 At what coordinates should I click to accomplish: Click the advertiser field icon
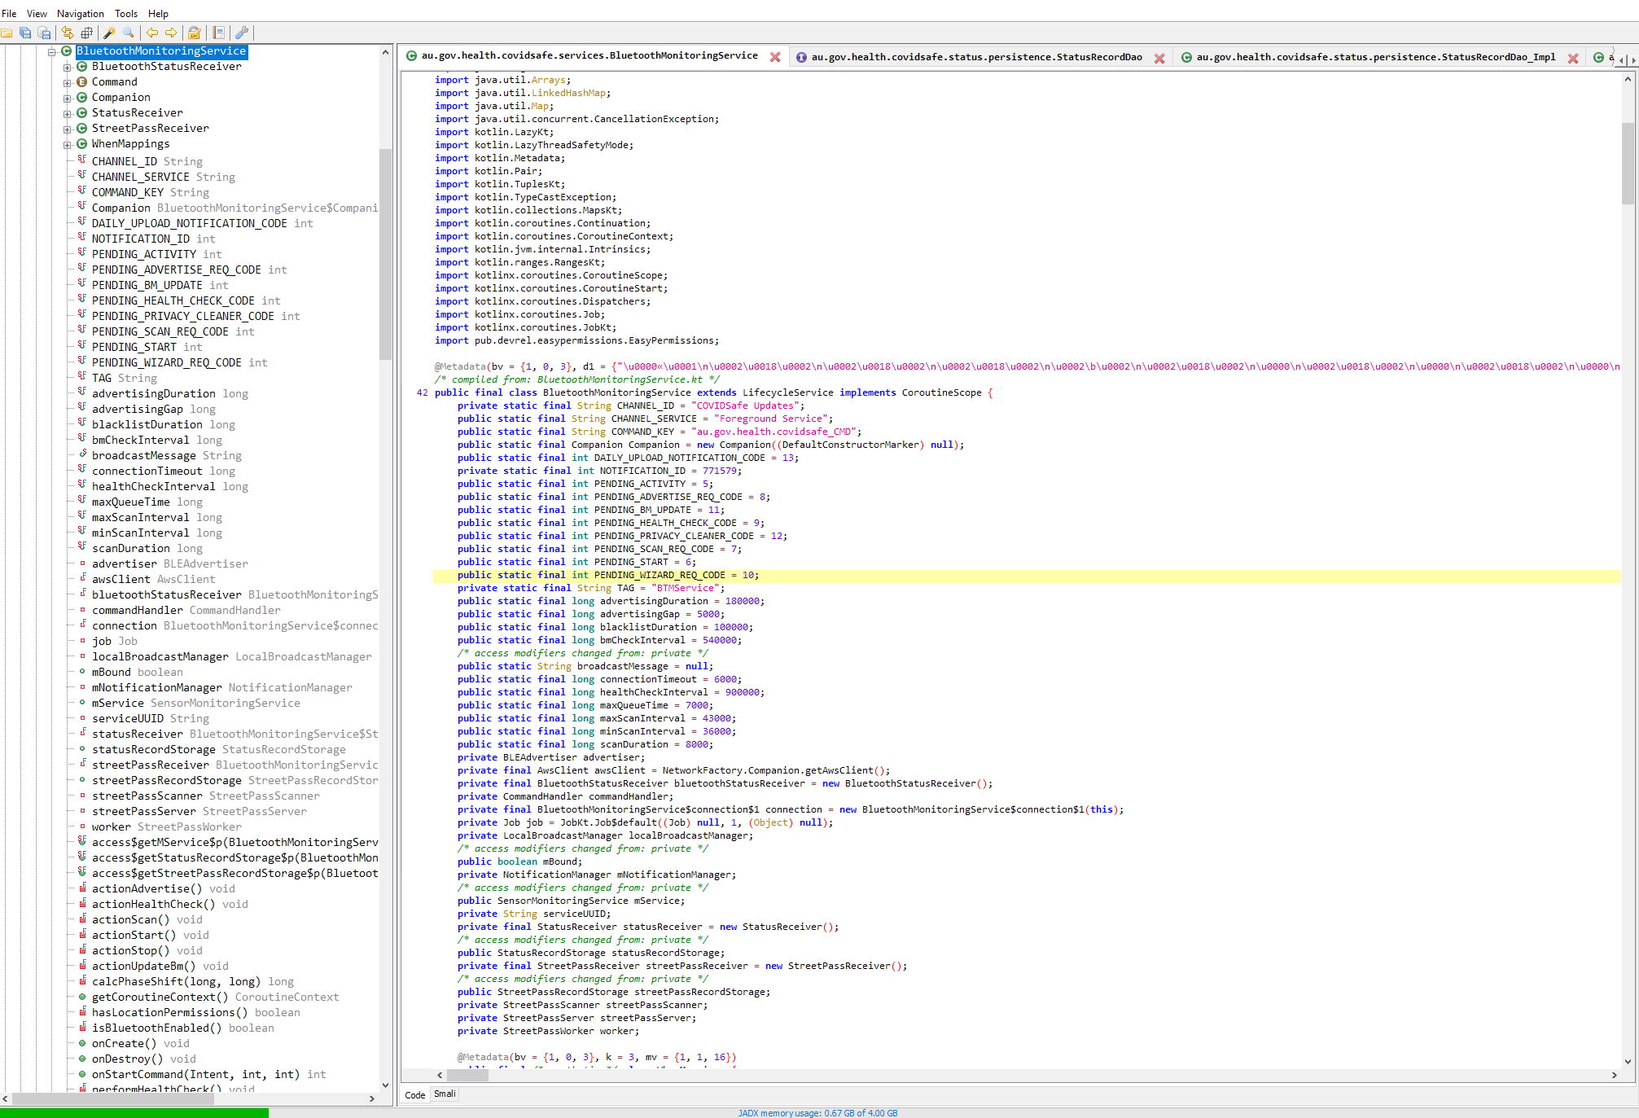tap(82, 563)
